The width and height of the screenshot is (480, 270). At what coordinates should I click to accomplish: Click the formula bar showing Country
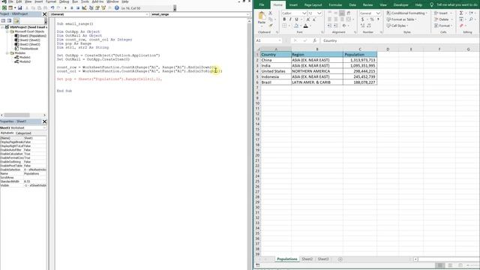point(400,40)
